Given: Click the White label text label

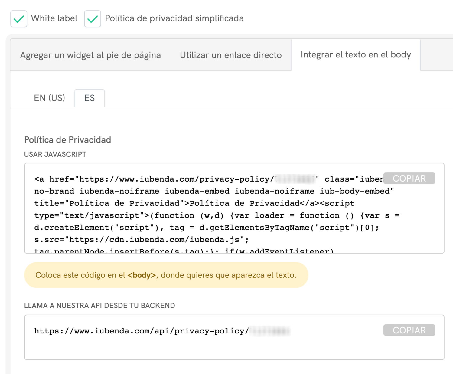Looking at the screenshot, I should pyautogui.click(x=54, y=18).
